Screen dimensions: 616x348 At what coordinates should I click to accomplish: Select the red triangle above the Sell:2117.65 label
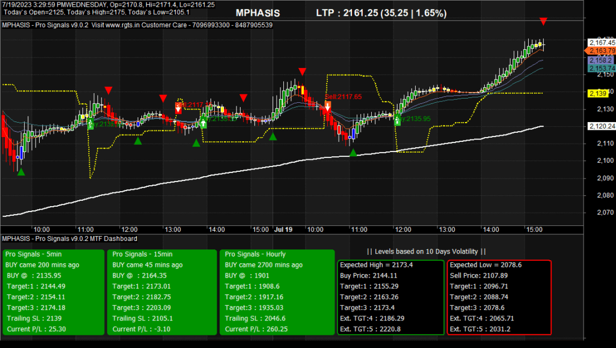click(x=302, y=72)
